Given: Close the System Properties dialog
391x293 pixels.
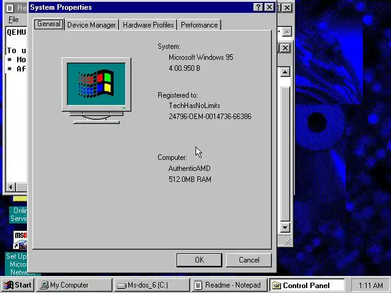Looking at the screenshot, I should pos(269,7).
